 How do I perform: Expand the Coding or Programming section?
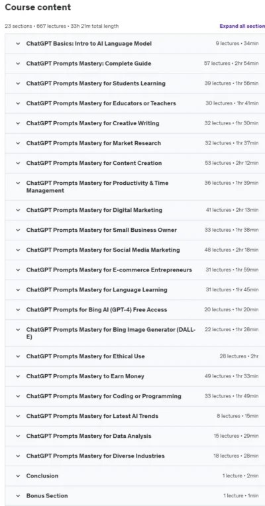click(x=135, y=396)
